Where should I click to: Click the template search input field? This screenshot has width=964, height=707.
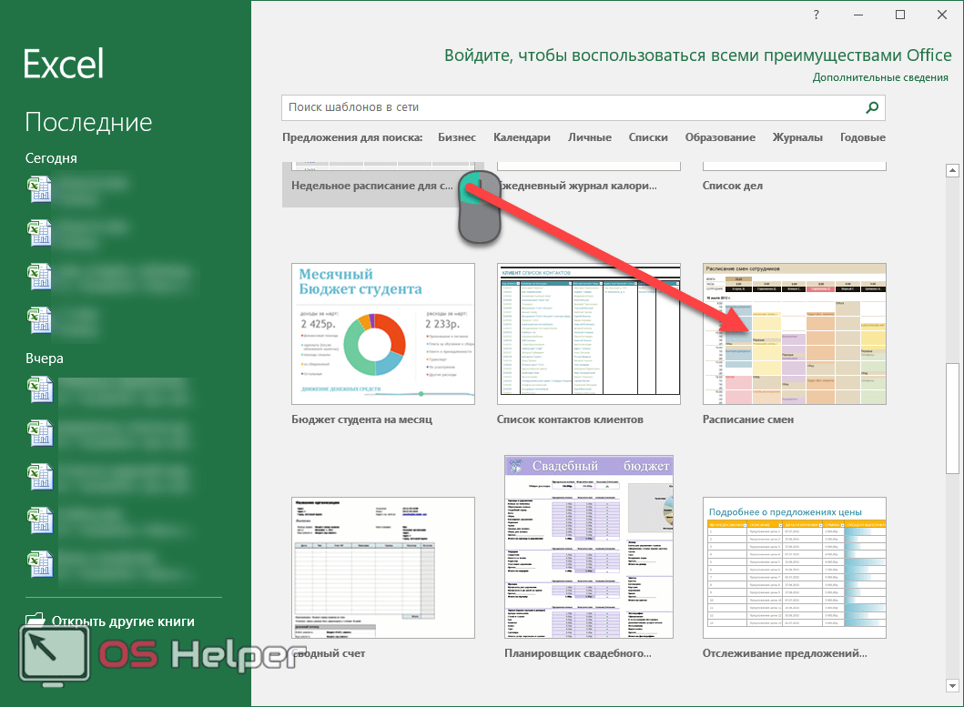coord(583,107)
